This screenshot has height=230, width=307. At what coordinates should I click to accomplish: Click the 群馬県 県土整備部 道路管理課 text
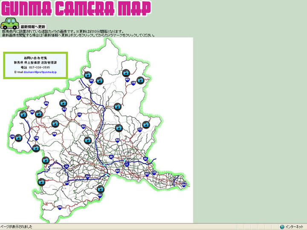pyautogui.click(x=35, y=63)
